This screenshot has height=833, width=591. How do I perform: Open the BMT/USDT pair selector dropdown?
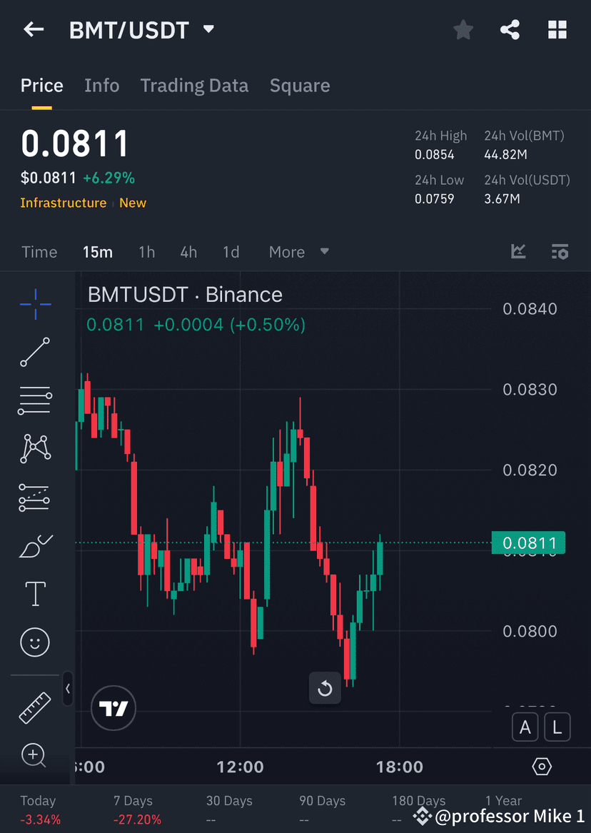pos(208,29)
